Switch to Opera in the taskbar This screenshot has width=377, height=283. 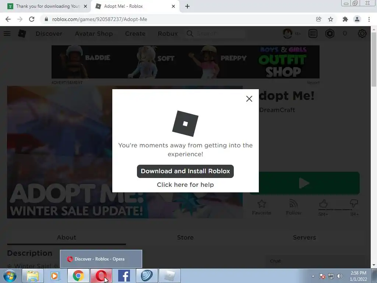[x=101, y=276]
